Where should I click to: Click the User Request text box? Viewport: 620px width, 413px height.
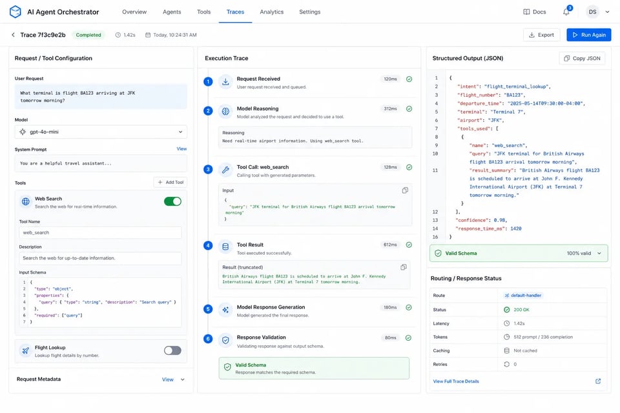click(x=101, y=97)
